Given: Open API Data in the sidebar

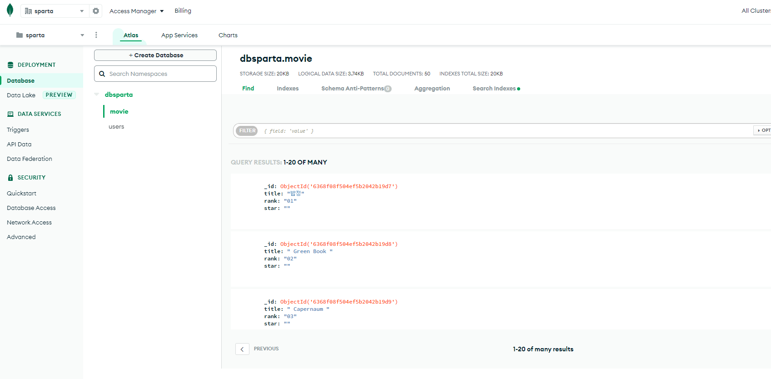Looking at the screenshot, I should (19, 144).
